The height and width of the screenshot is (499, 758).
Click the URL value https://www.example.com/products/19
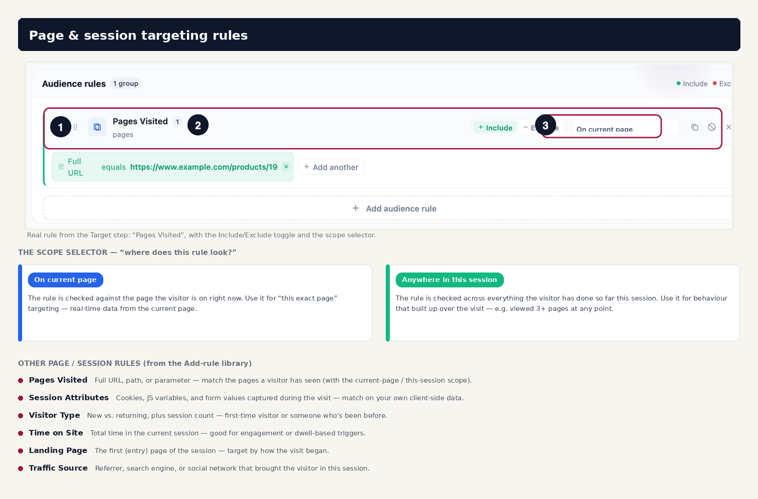(204, 167)
